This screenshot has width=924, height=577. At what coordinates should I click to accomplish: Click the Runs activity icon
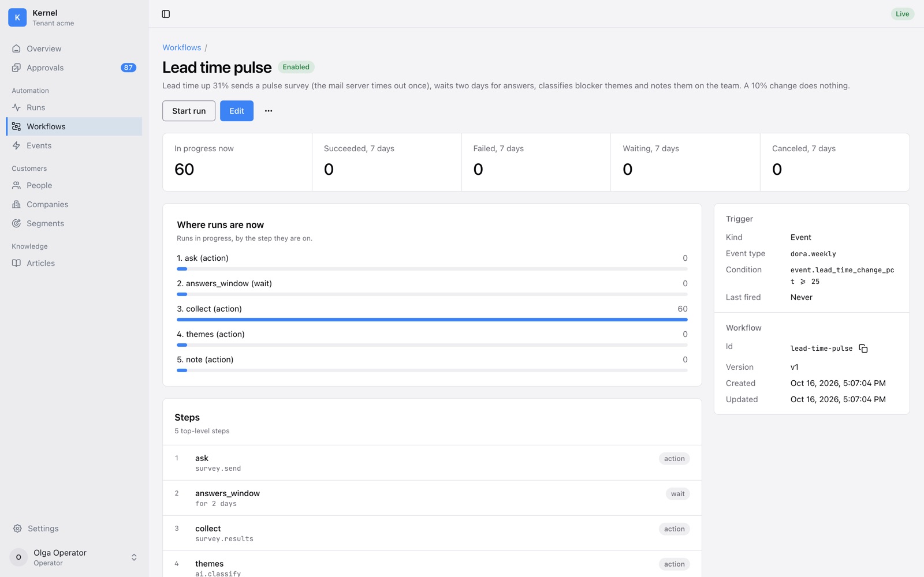click(16, 107)
